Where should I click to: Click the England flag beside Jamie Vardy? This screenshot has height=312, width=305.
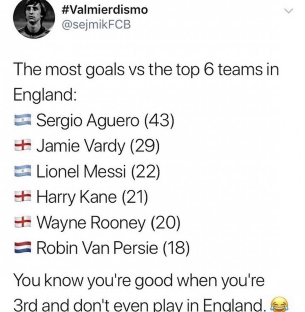point(23,146)
